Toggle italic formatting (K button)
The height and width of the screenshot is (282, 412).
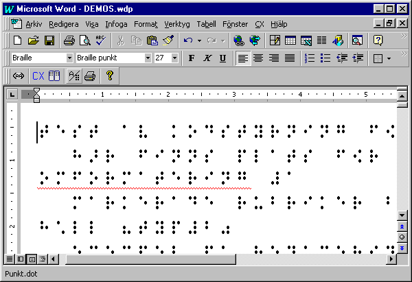coord(207,58)
